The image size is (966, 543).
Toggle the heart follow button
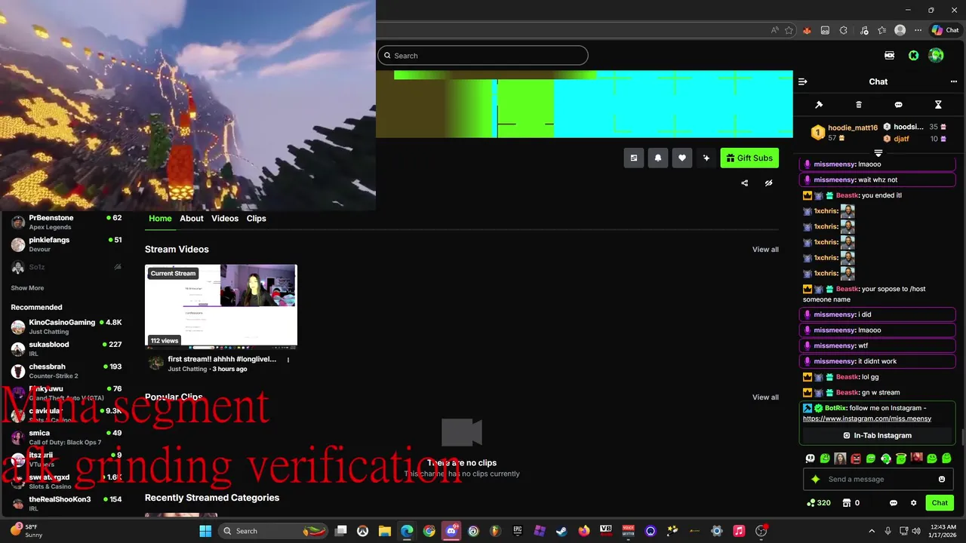[682, 158]
